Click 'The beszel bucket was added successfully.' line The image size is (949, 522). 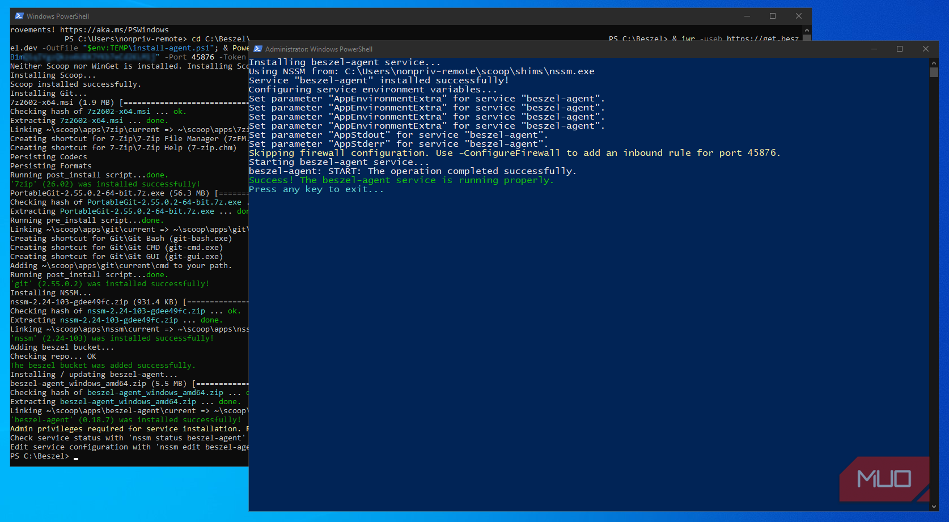[x=103, y=366]
